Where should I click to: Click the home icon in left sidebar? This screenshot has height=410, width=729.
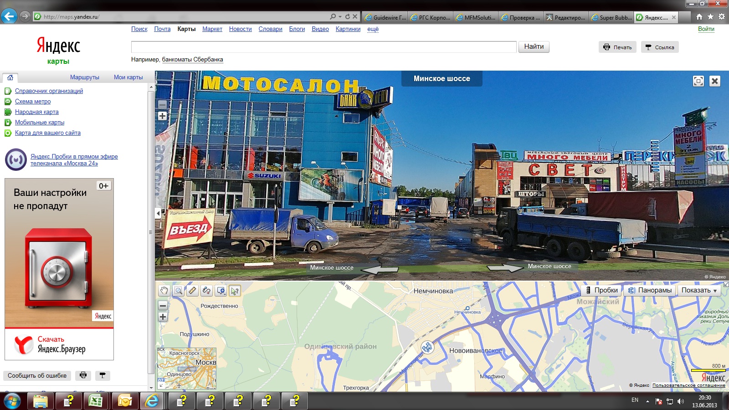coord(10,77)
